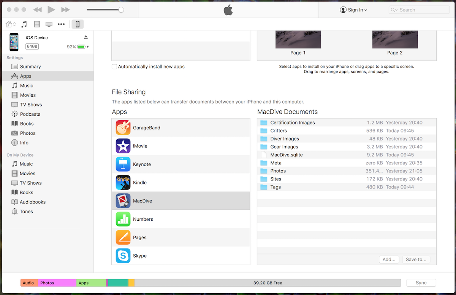The image size is (456, 295).
Task: Select the Diver Images folder
Action: (347, 139)
